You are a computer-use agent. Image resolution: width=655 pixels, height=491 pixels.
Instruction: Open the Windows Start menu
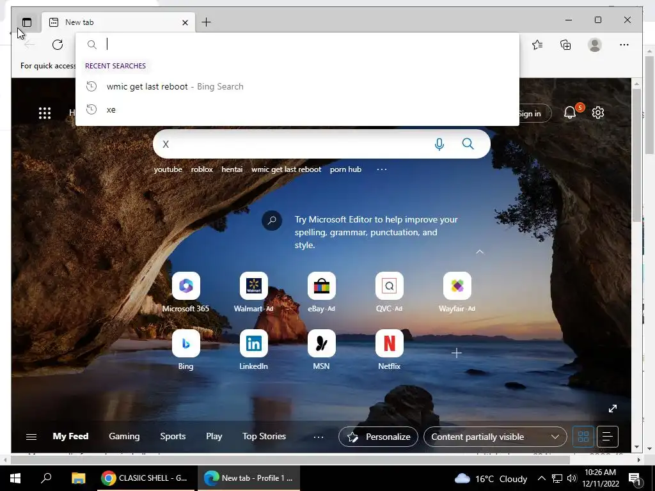click(x=15, y=478)
